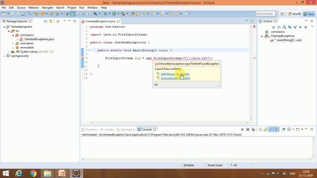This screenshot has height=178, width=317.
Task: Open the Display Selected Console dropdown
Action: 293,130
